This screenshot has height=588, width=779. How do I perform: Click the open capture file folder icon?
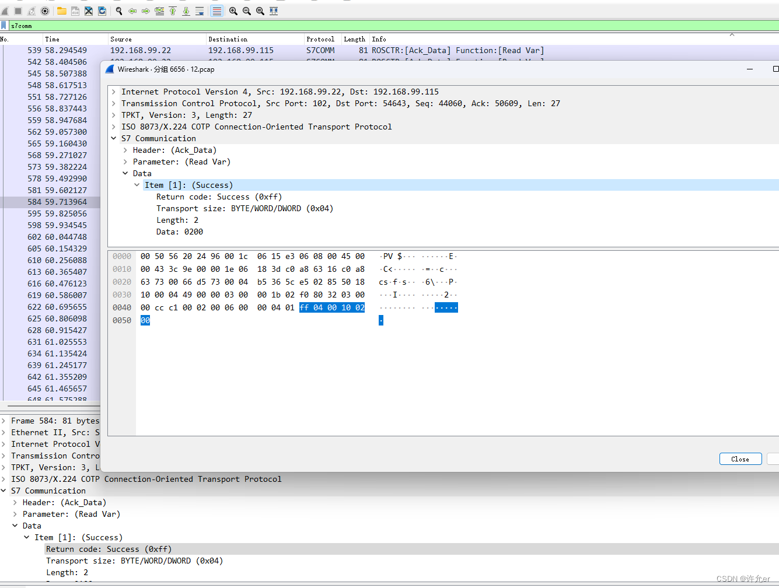(61, 10)
